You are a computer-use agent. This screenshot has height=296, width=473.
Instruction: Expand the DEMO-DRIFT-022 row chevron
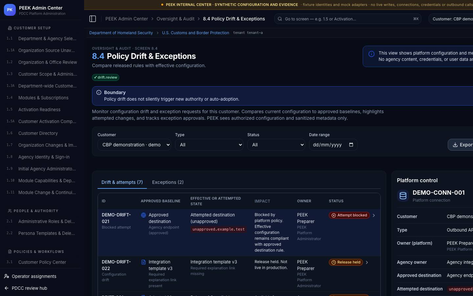pyautogui.click(x=367, y=262)
